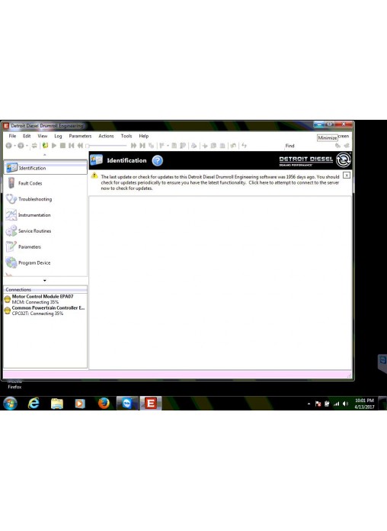The width and height of the screenshot is (387, 531).
Task: Collapse sidebar with the small up arrow
Action: click(45, 155)
